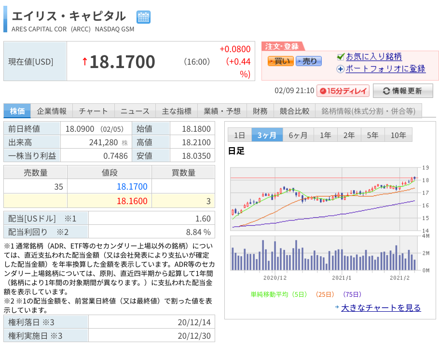The width and height of the screenshot is (439, 345).
Task: Set chart range to 2年
Action: point(349,135)
